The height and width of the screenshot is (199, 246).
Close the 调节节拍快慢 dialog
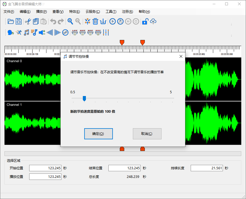pyautogui.click(x=181, y=56)
